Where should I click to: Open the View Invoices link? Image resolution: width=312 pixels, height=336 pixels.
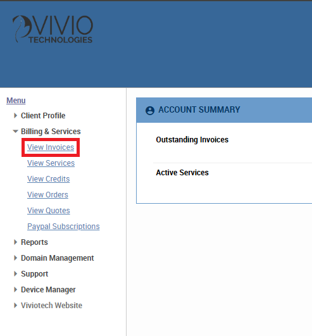click(x=51, y=147)
